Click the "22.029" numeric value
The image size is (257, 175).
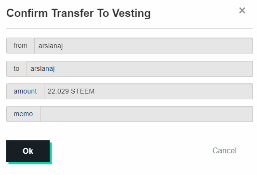point(58,91)
